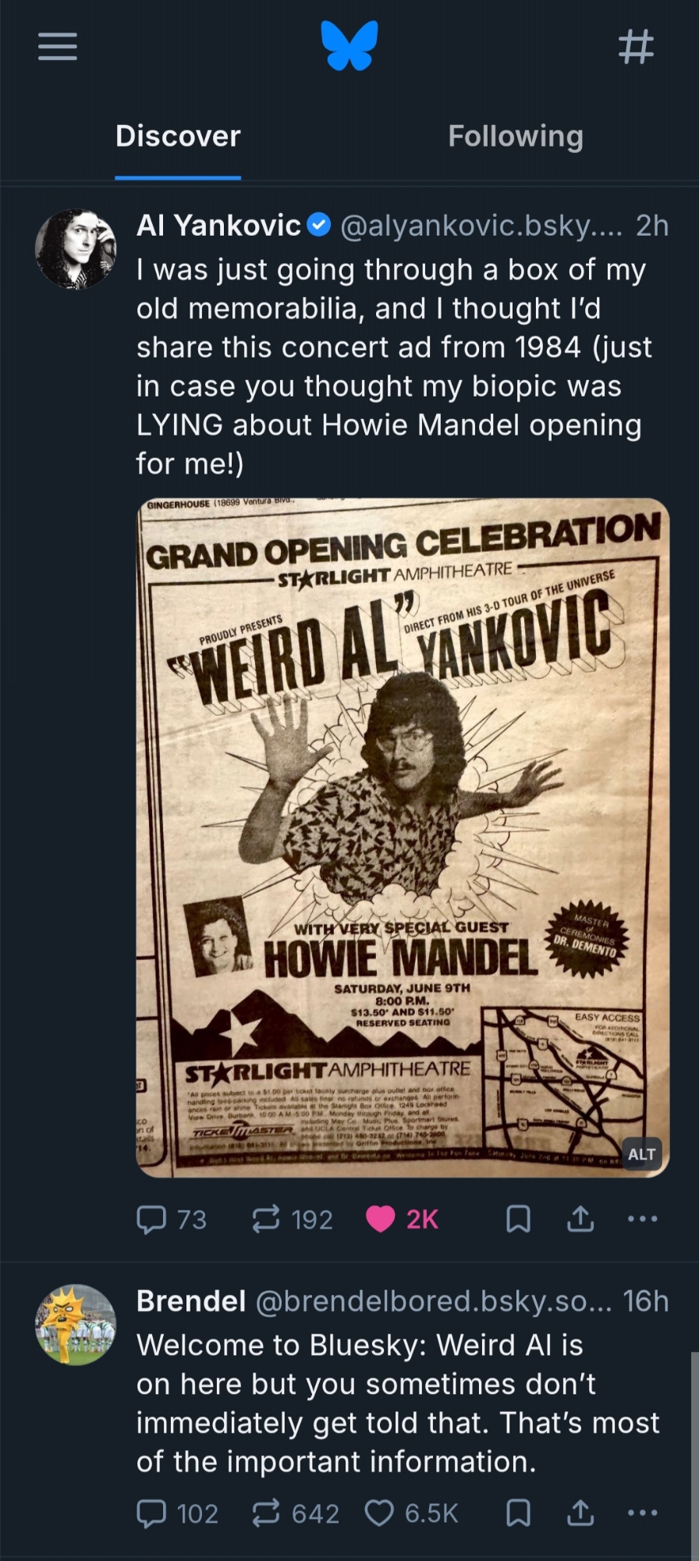Open the hashtag feeds icon
Screen dimensions: 699x1561
[636, 47]
